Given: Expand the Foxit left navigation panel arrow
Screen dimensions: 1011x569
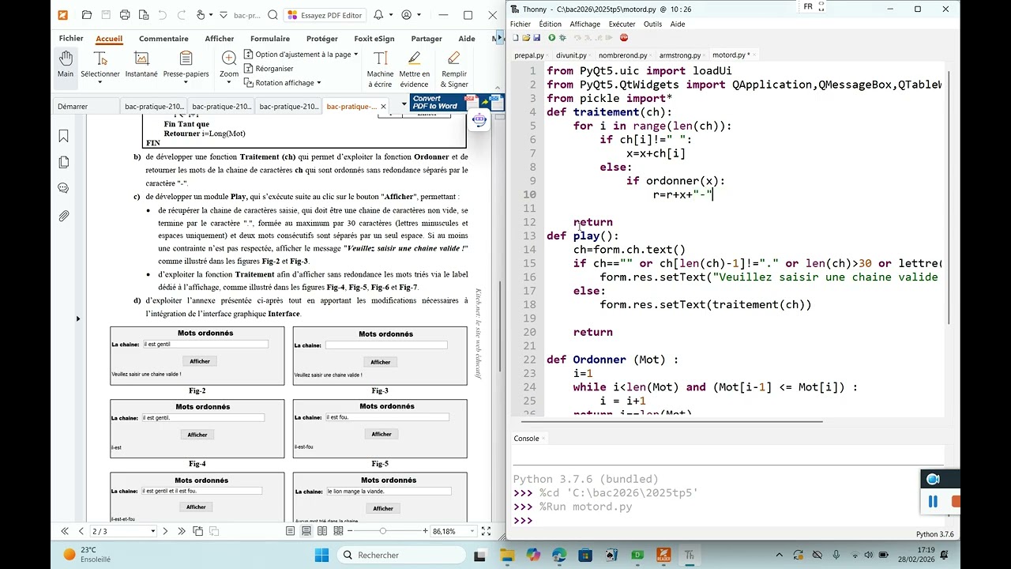Looking at the screenshot, I should [x=77, y=318].
